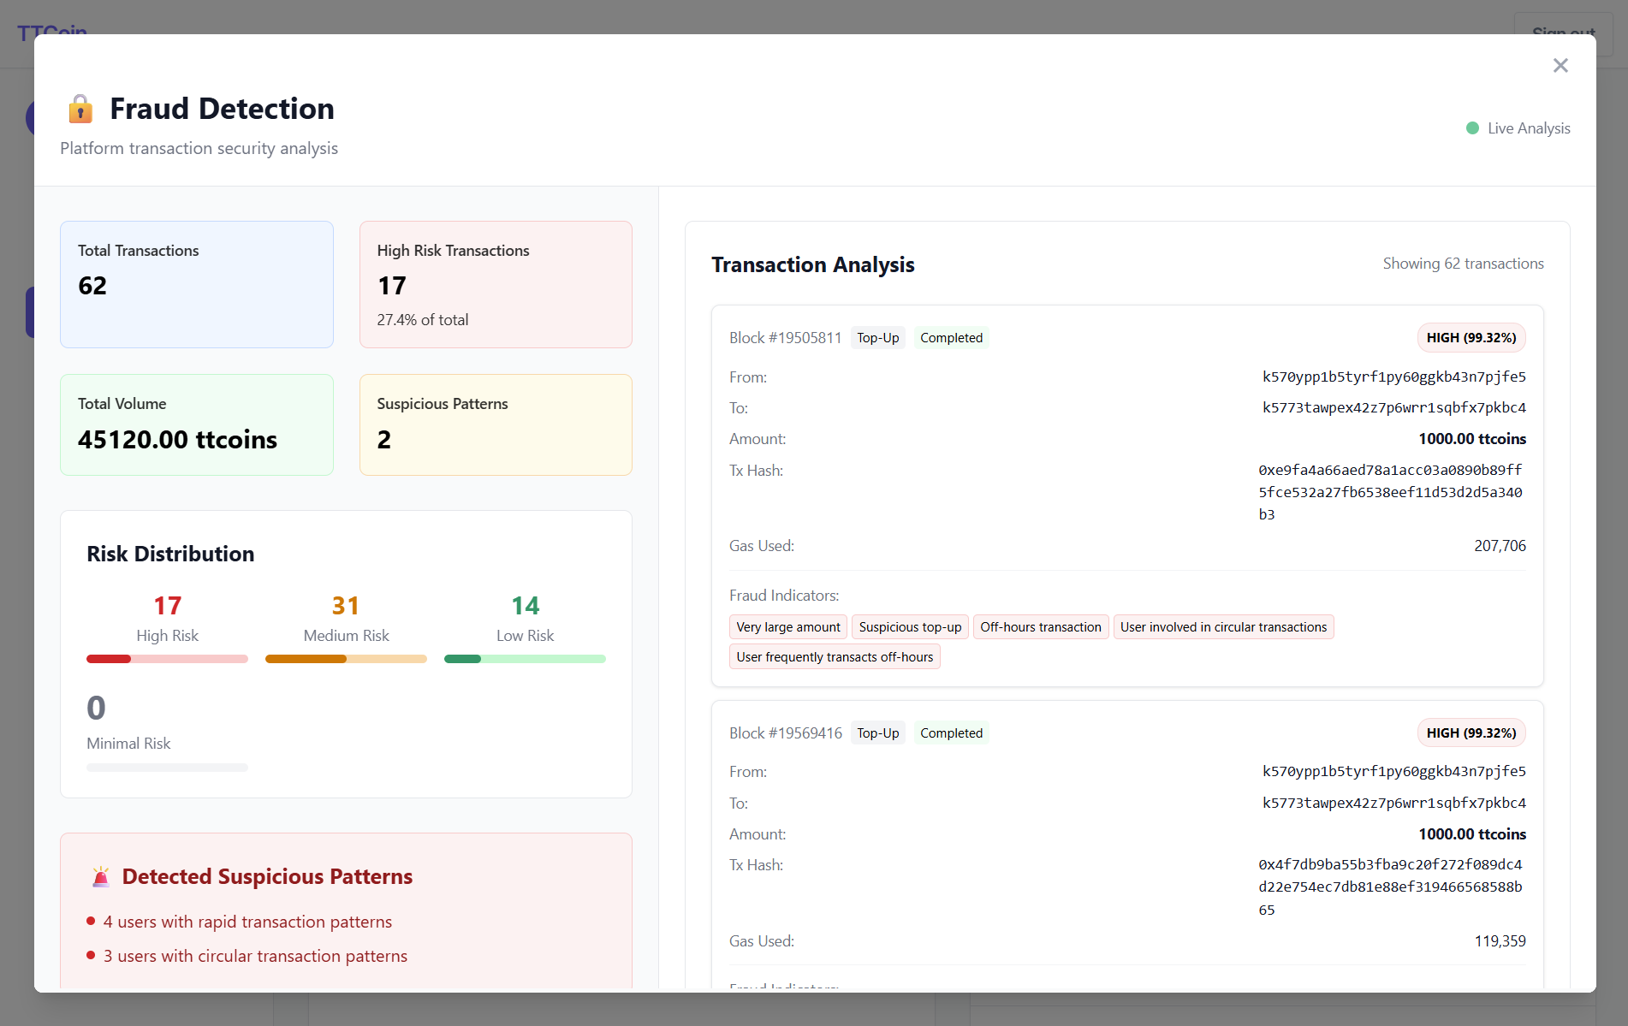Click the 'Block #19505811' heading
The width and height of the screenshot is (1628, 1026).
786,338
